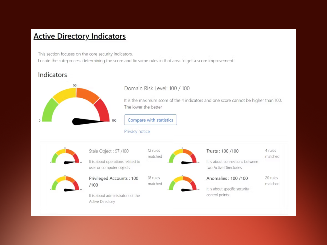Click the Trusts description about connections between directories
This screenshot has width=327, height=245.
232,165
